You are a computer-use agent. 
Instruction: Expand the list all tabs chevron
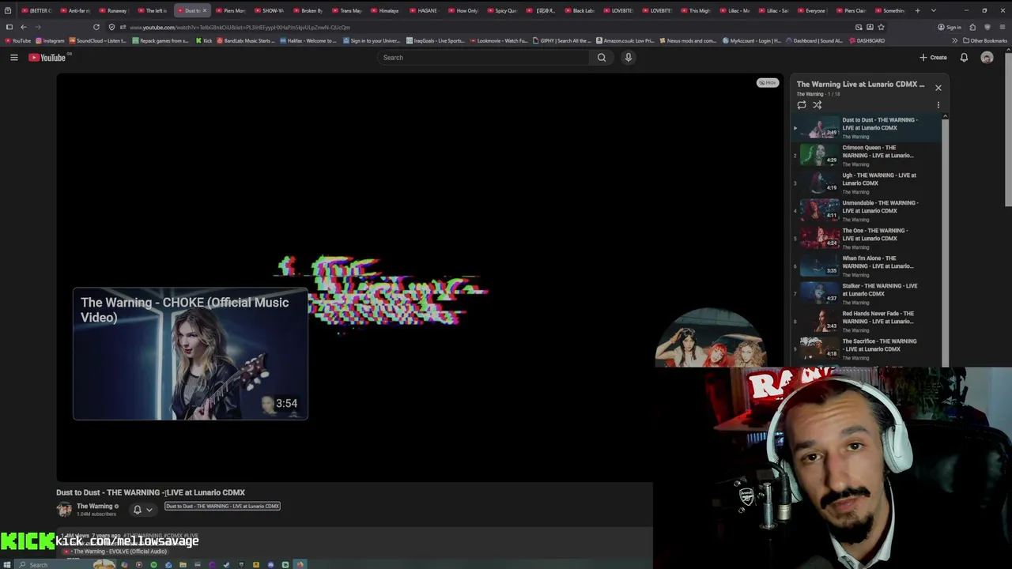(934, 10)
